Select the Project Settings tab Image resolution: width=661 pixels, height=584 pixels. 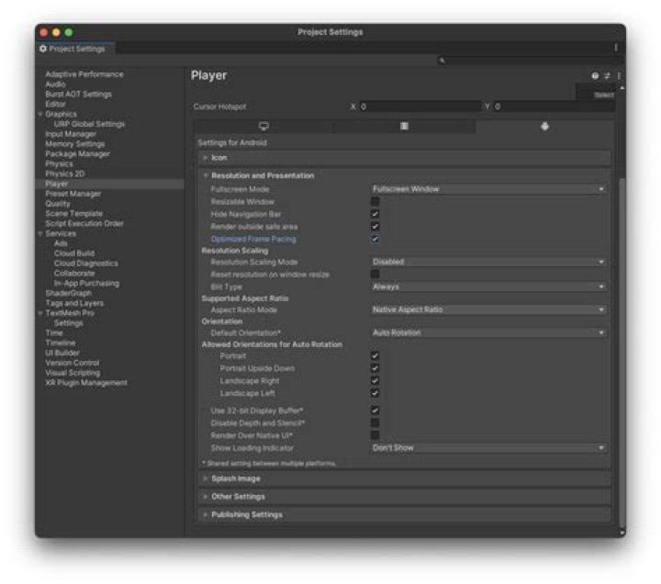click(75, 49)
